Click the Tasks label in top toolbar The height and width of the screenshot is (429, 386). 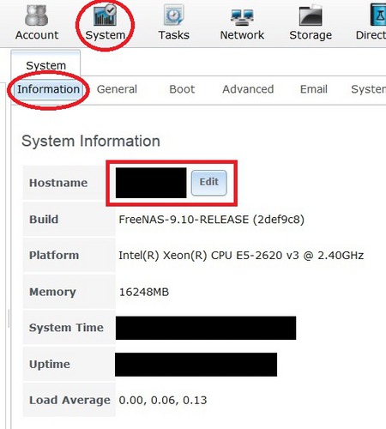click(x=174, y=35)
